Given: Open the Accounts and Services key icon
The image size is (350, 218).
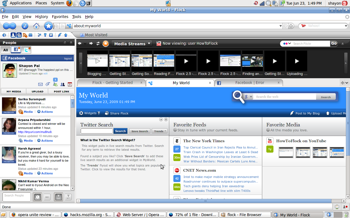Looking at the screenshot, I should click(45, 35).
